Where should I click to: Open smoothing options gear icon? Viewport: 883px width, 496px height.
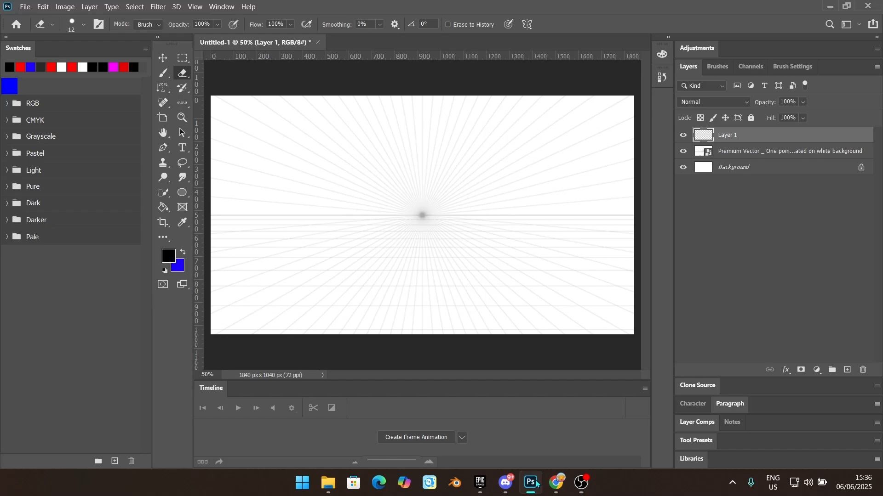point(395,24)
